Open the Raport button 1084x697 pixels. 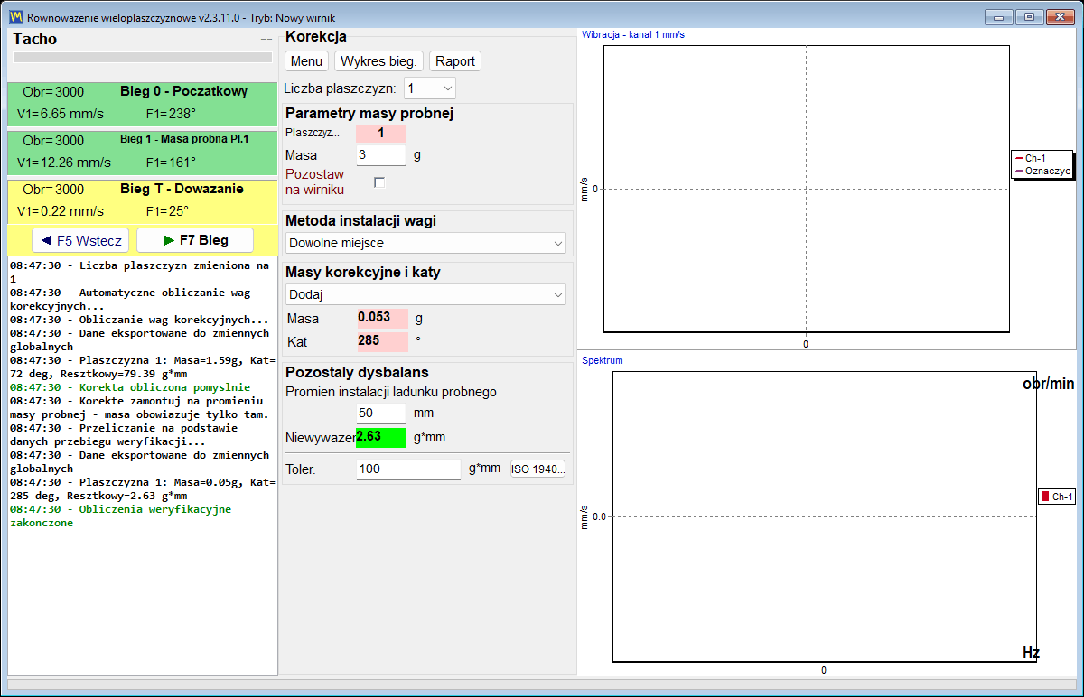(x=455, y=61)
